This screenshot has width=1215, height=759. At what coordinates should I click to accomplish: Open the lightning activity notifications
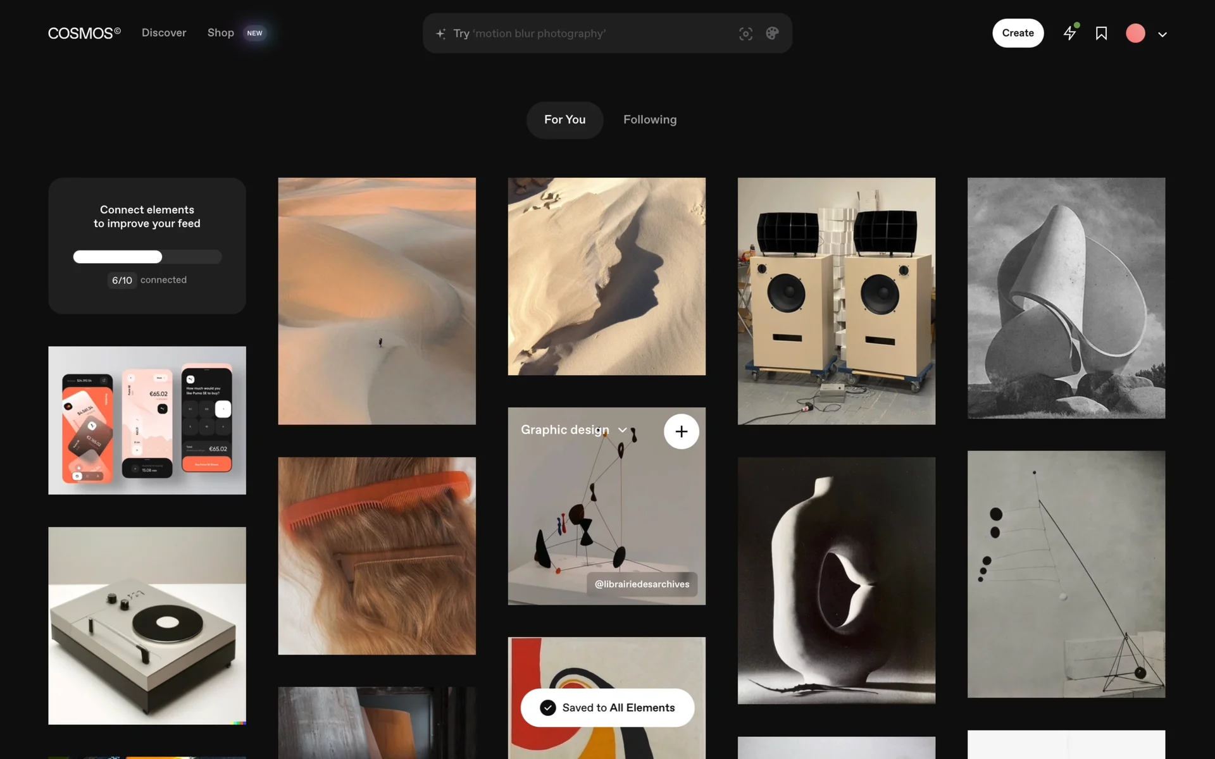pos(1069,33)
